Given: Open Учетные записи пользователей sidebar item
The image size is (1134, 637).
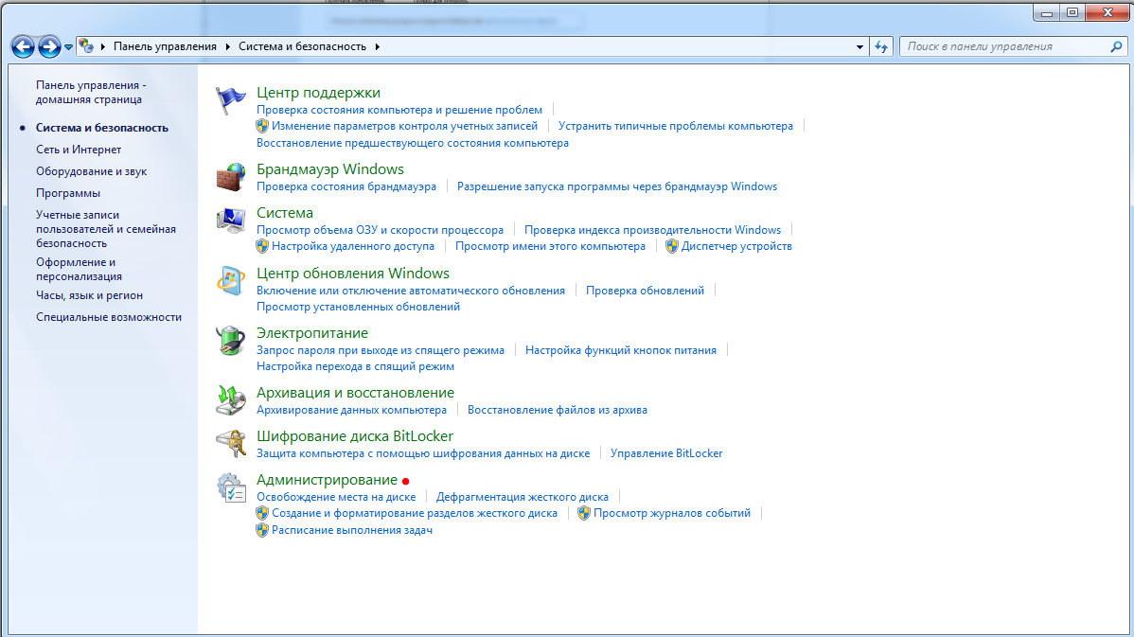Looking at the screenshot, I should (x=106, y=229).
